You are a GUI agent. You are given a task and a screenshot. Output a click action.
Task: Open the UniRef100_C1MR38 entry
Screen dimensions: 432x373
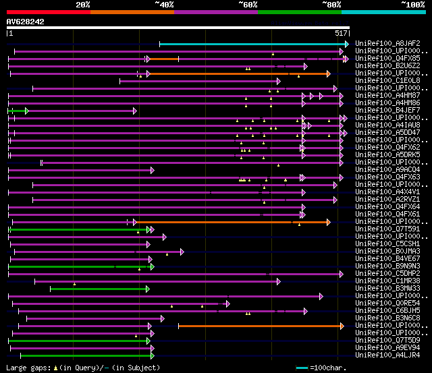(387, 281)
